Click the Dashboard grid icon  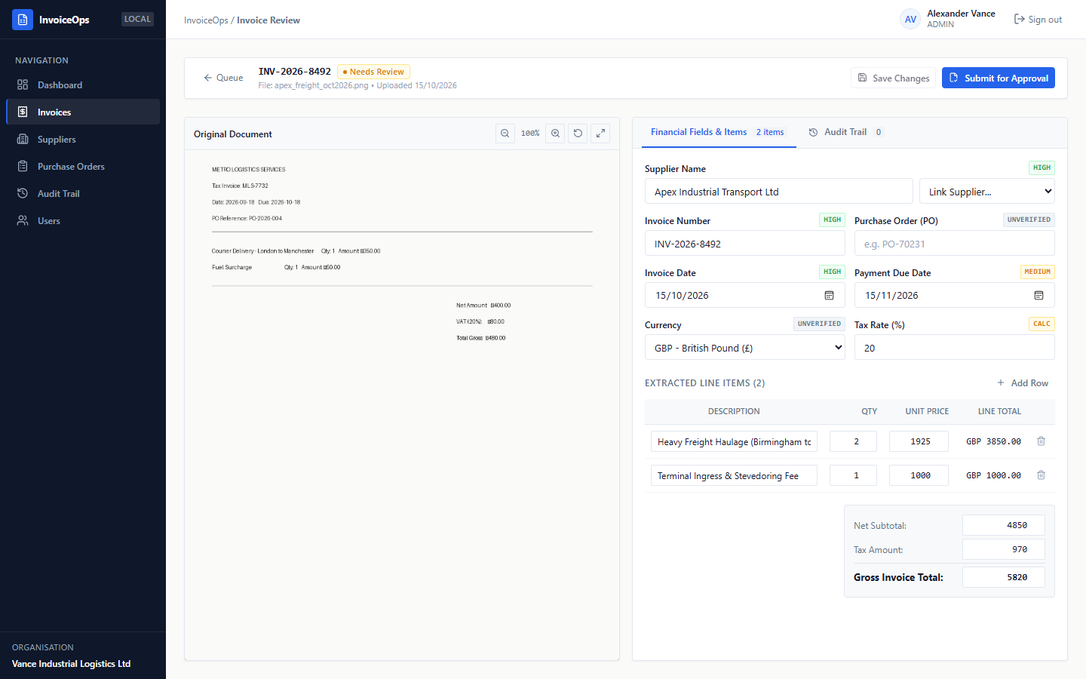click(x=23, y=85)
